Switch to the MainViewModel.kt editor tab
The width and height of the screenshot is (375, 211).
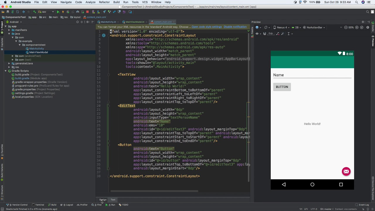pos(135,22)
